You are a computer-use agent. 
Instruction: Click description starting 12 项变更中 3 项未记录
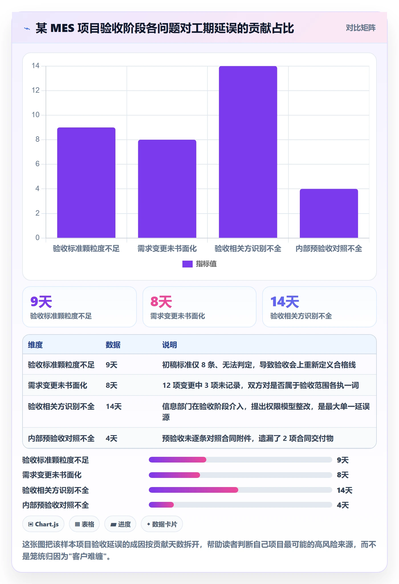[260, 385]
